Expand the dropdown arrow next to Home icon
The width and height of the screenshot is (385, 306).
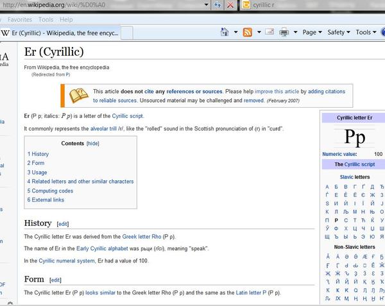[x=235, y=32]
